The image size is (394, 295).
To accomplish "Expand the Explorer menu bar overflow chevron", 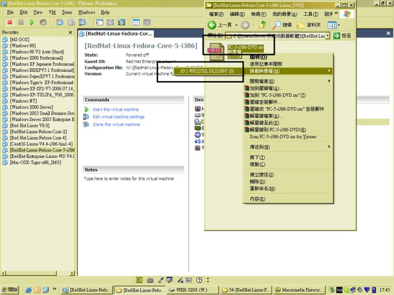I will (x=336, y=13).
